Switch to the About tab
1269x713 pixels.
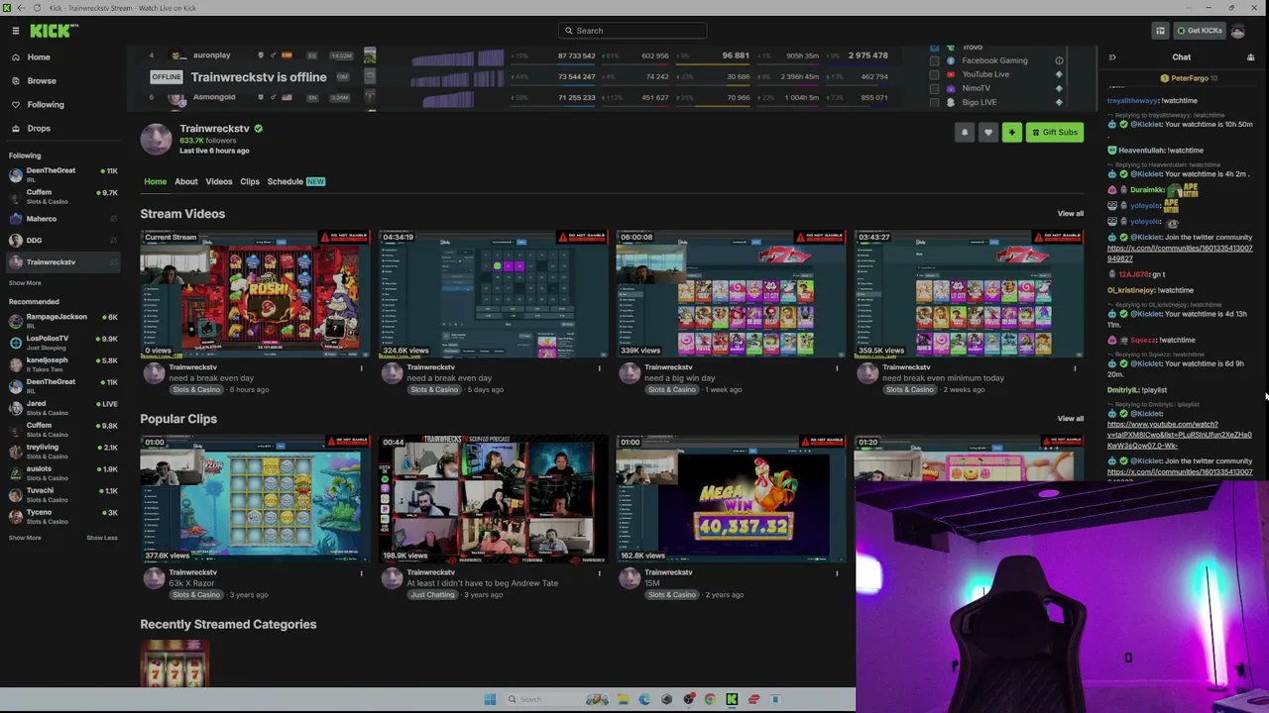point(186,182)
